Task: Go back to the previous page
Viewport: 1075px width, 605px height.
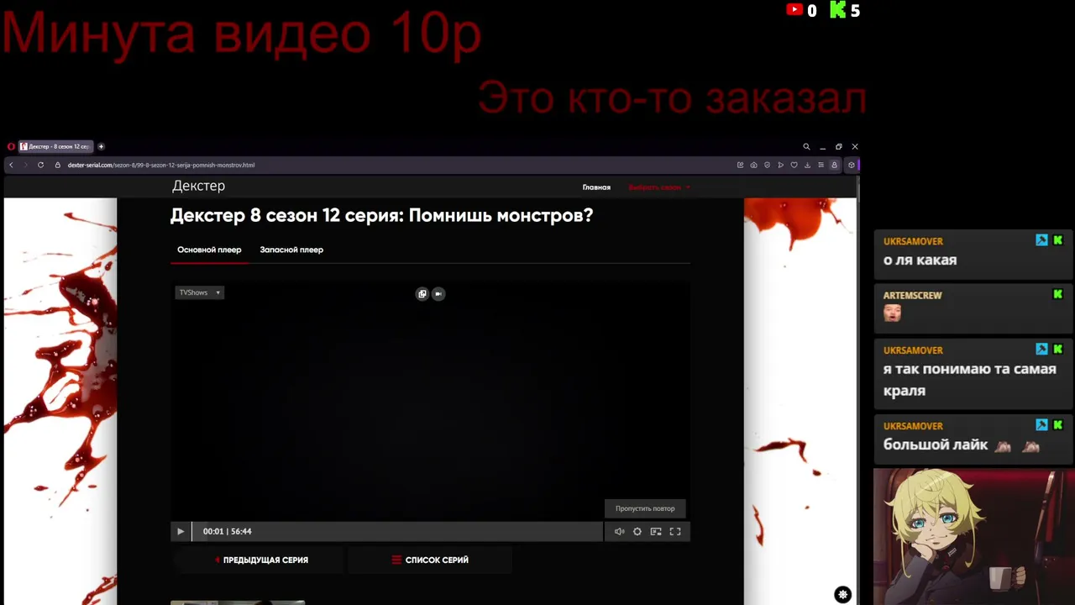Action: (x=11, y=165)
